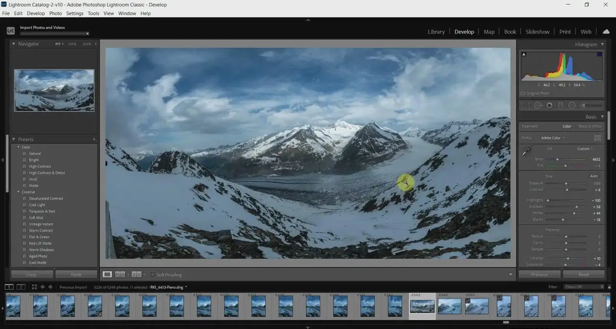This screenshot has height=329, width=616.
Task: Switch to the Library module
Action: pos(436,32)
